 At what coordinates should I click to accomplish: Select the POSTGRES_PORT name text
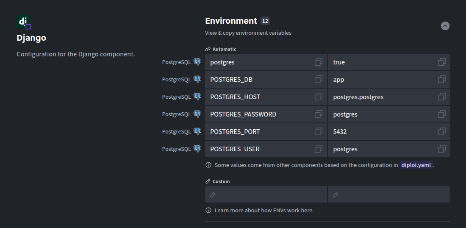[235, 132]
